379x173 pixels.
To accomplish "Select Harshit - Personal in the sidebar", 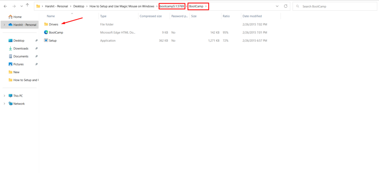I will (x=25, y=25).
